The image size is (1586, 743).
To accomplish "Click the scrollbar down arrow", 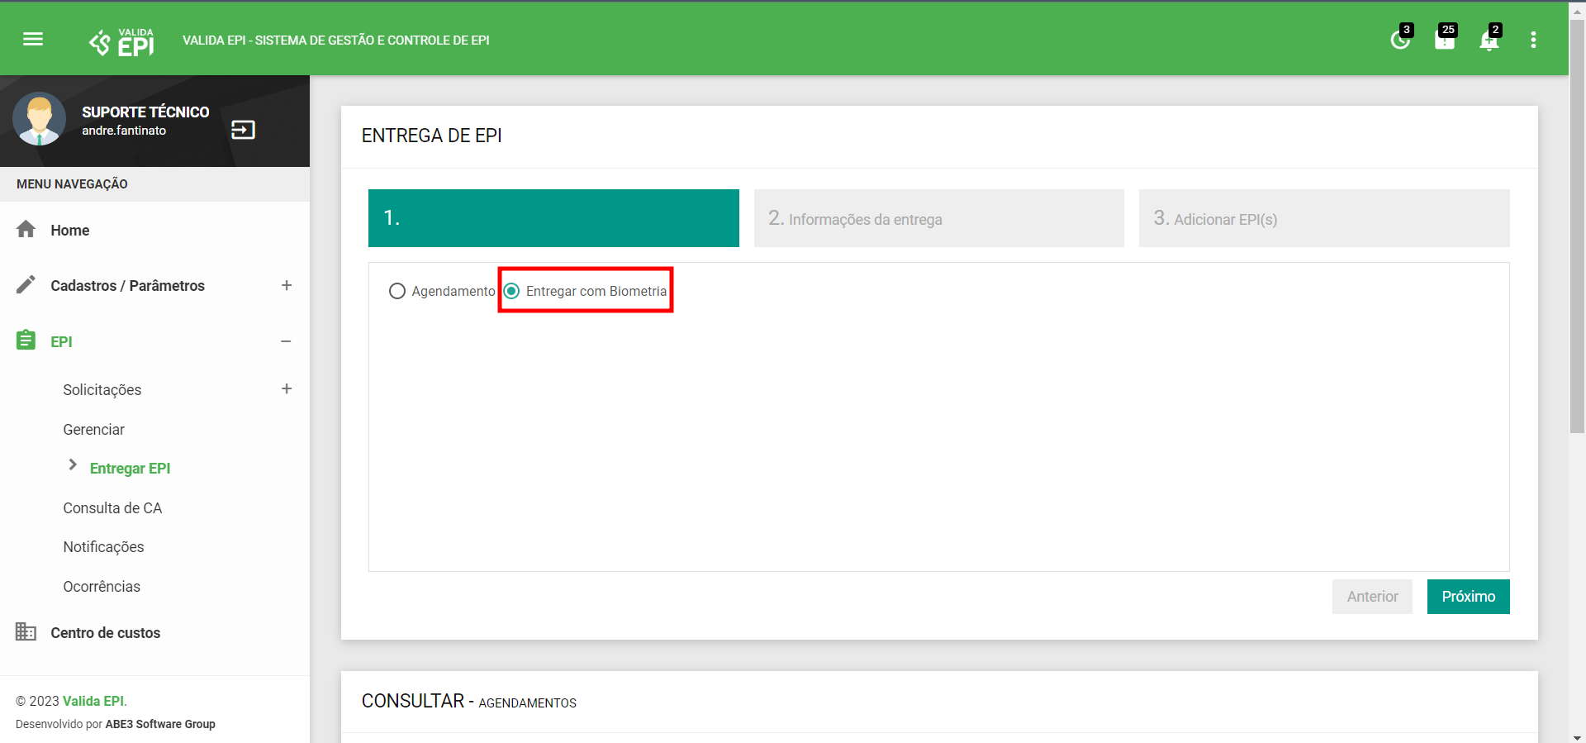I will tap(1578, 736).
